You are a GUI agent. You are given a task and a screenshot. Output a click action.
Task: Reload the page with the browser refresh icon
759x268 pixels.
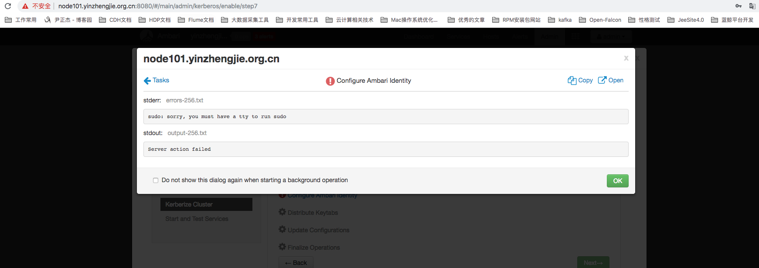[8, 6]
